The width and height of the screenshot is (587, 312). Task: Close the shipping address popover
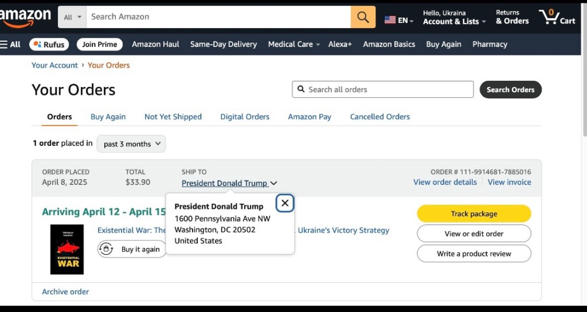pyautogui.click(x=285, y=203)
